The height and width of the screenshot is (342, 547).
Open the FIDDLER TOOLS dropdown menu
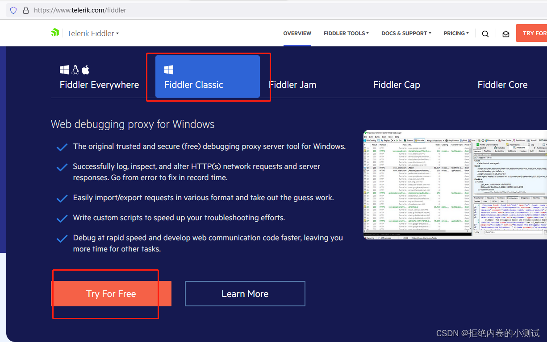[x=346, y=33]
